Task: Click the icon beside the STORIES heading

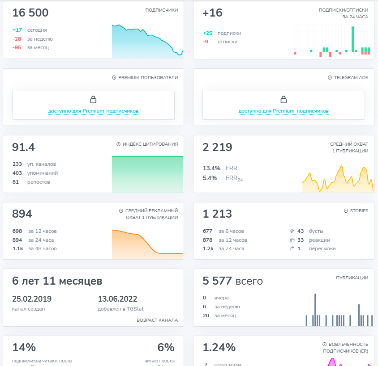Action: click(x=346, y=210)
